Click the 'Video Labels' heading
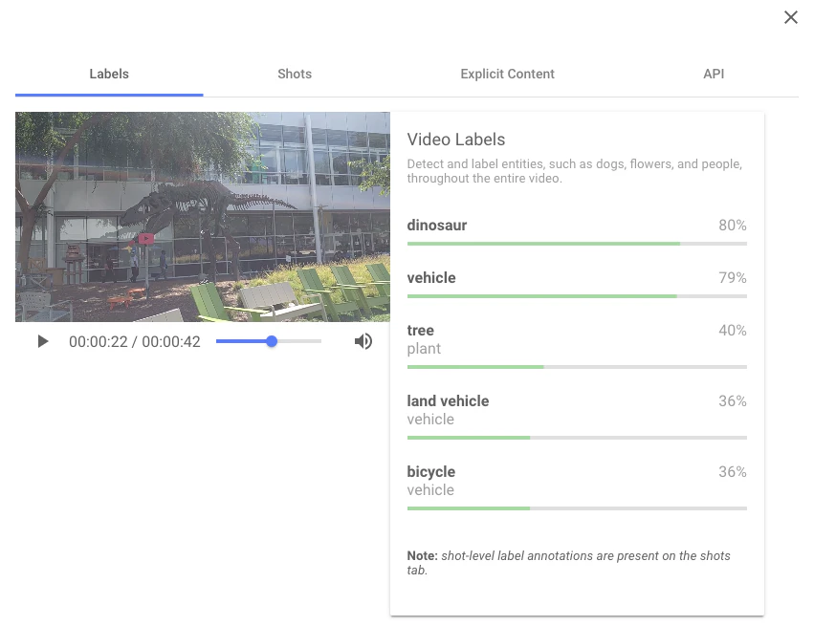 (456, 140)
